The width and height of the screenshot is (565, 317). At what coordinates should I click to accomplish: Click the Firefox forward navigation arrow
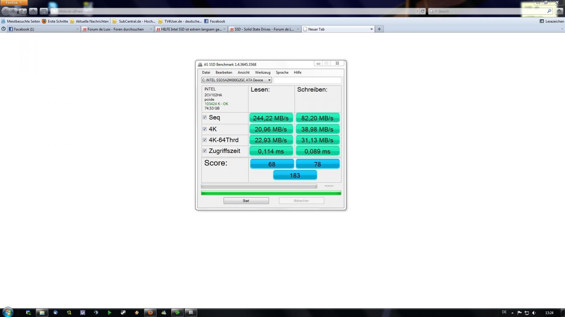(14, 11)
